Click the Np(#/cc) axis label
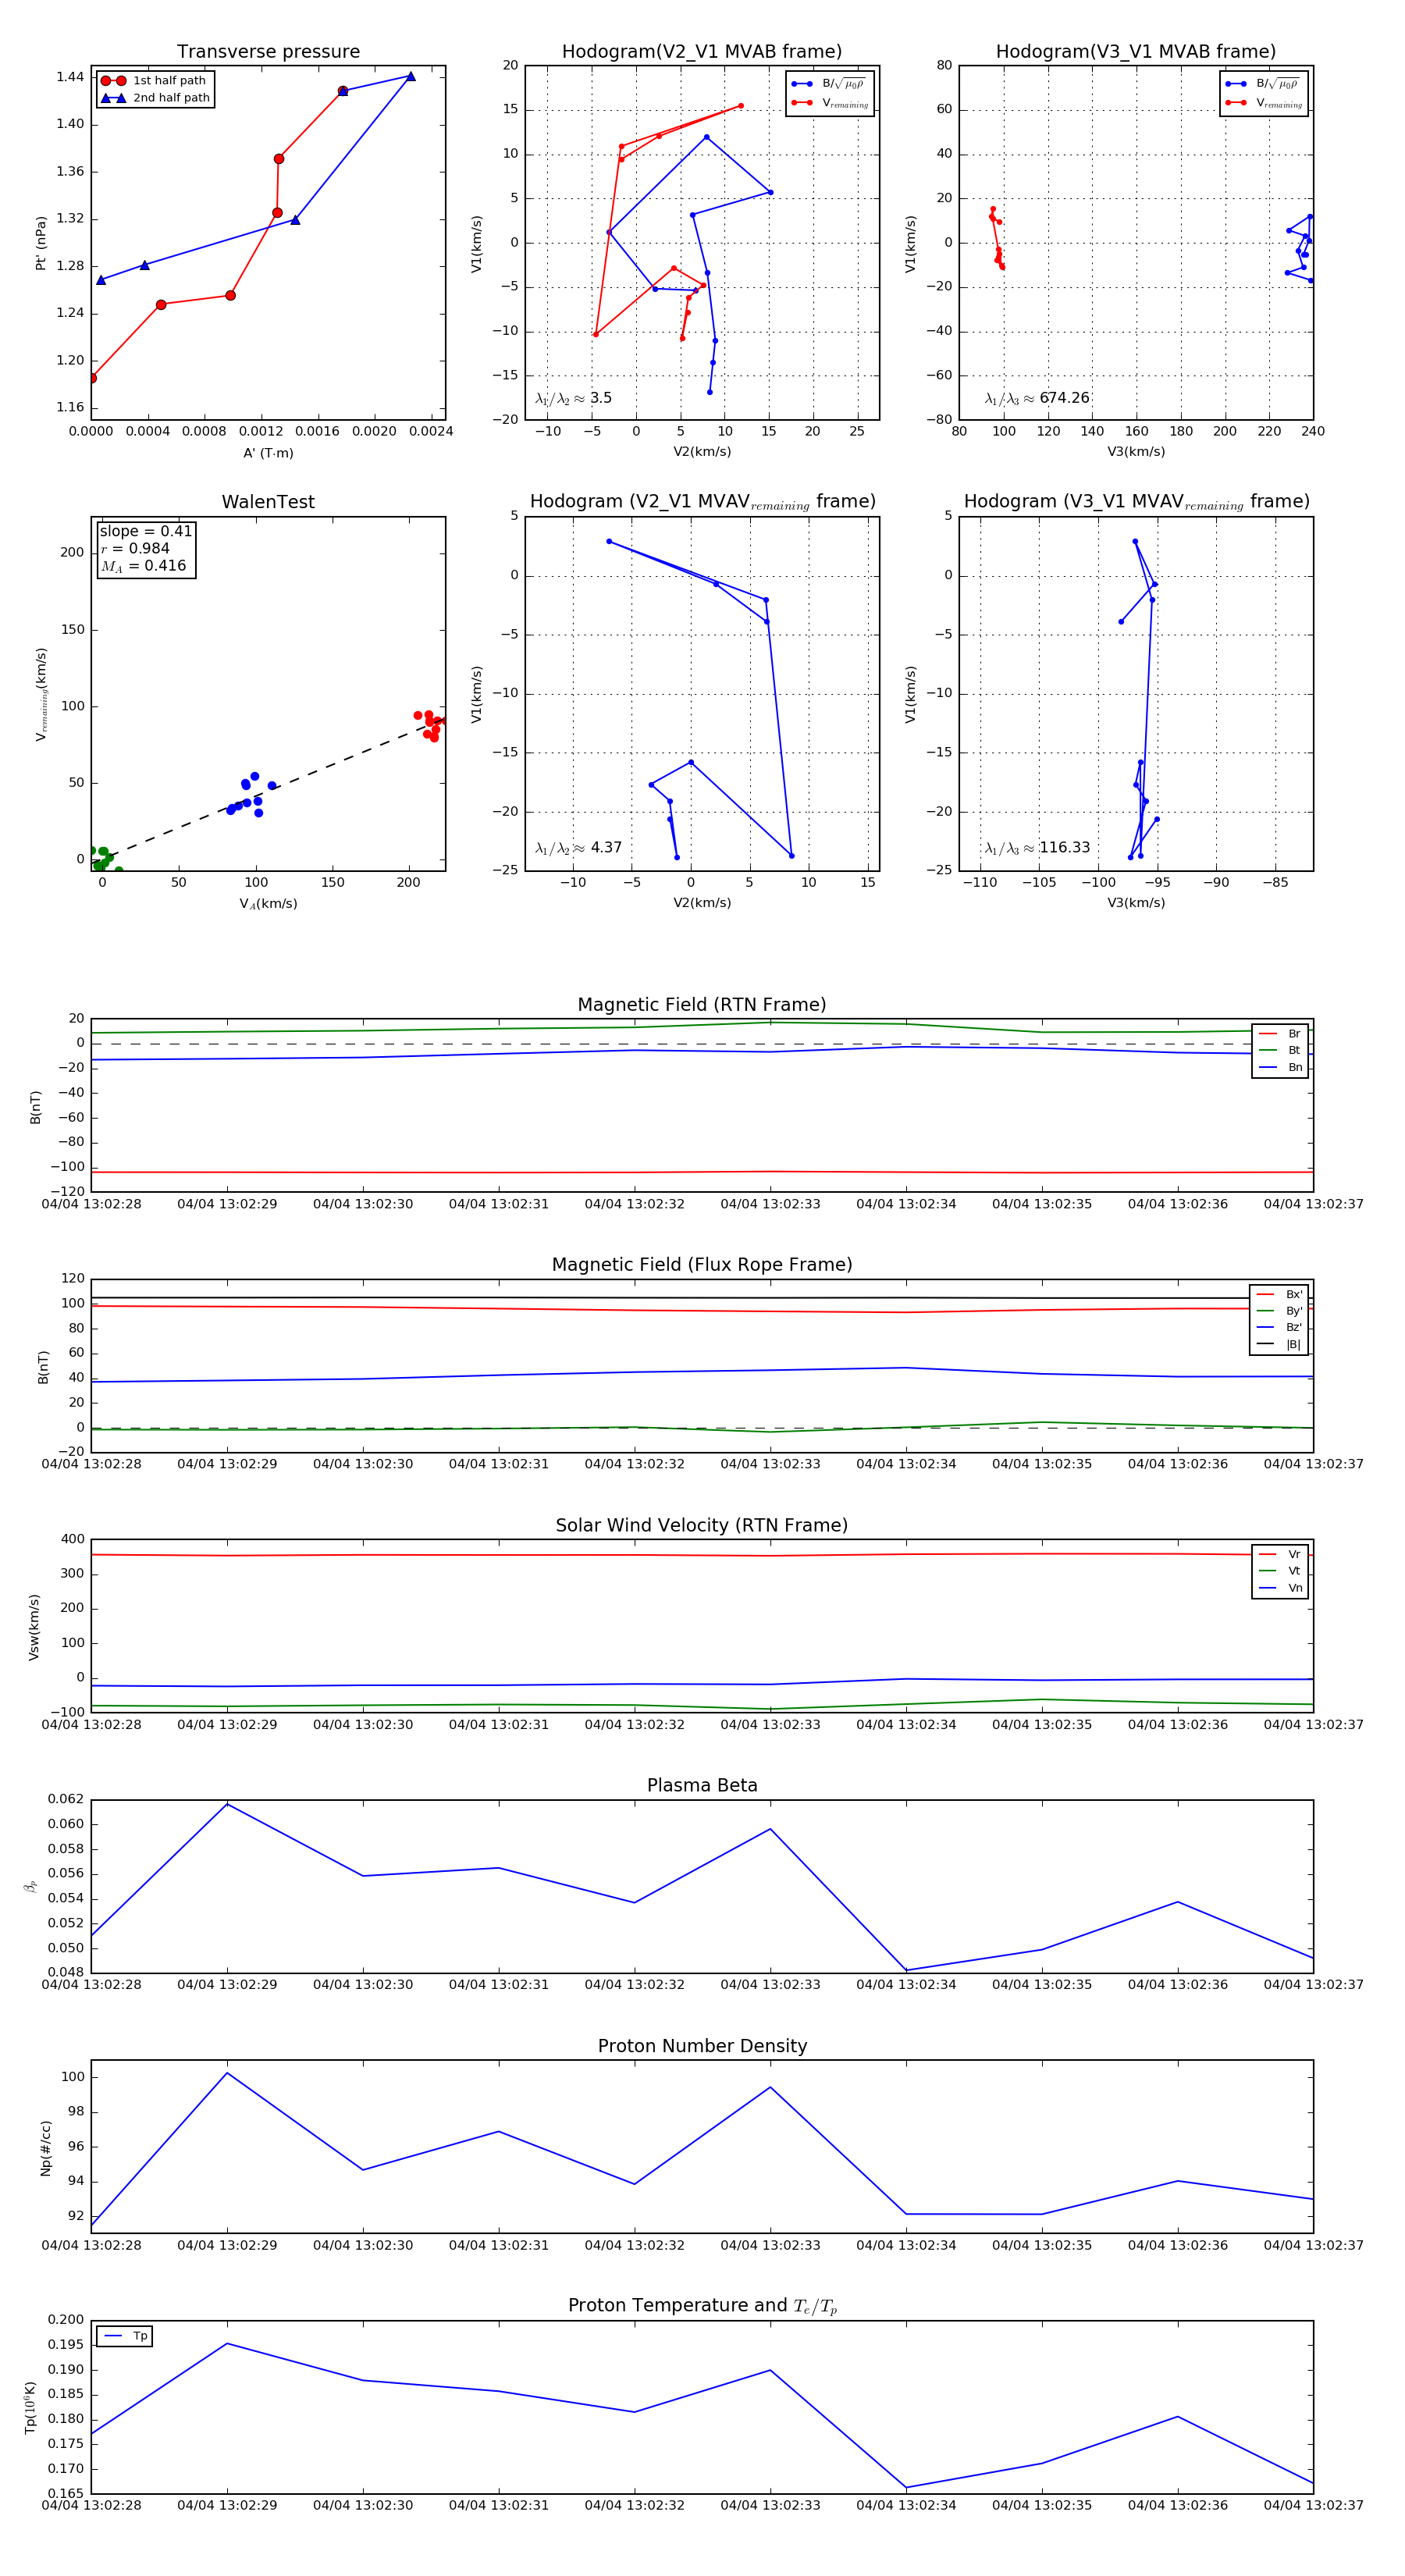The image size is (1405, 2576). [x=46, y=2147]
